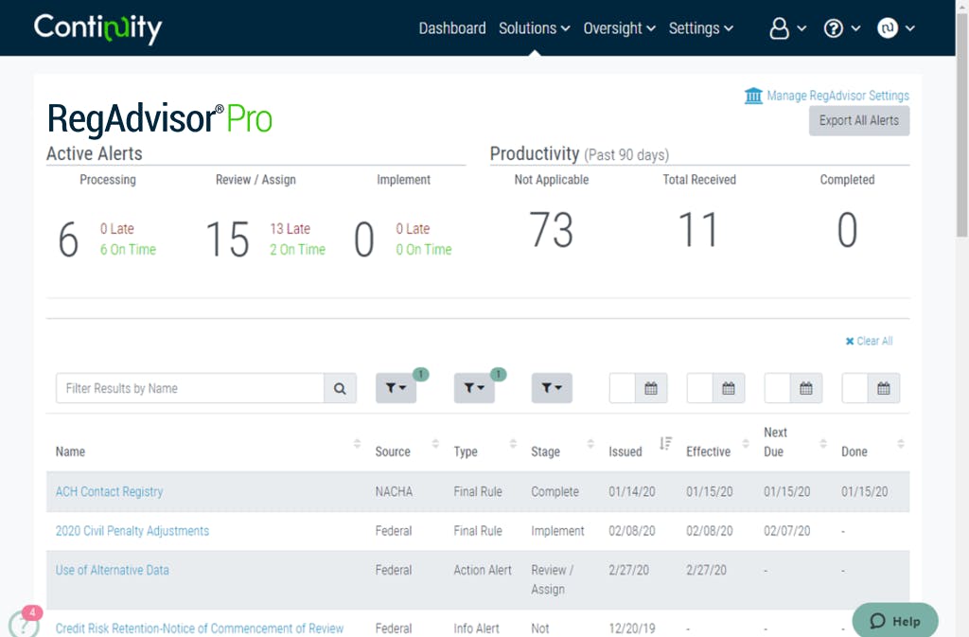Image resolution: width=969 pixels, height=637 pixels.
Task: Click the Effective date filter input box
Action: 700,389
